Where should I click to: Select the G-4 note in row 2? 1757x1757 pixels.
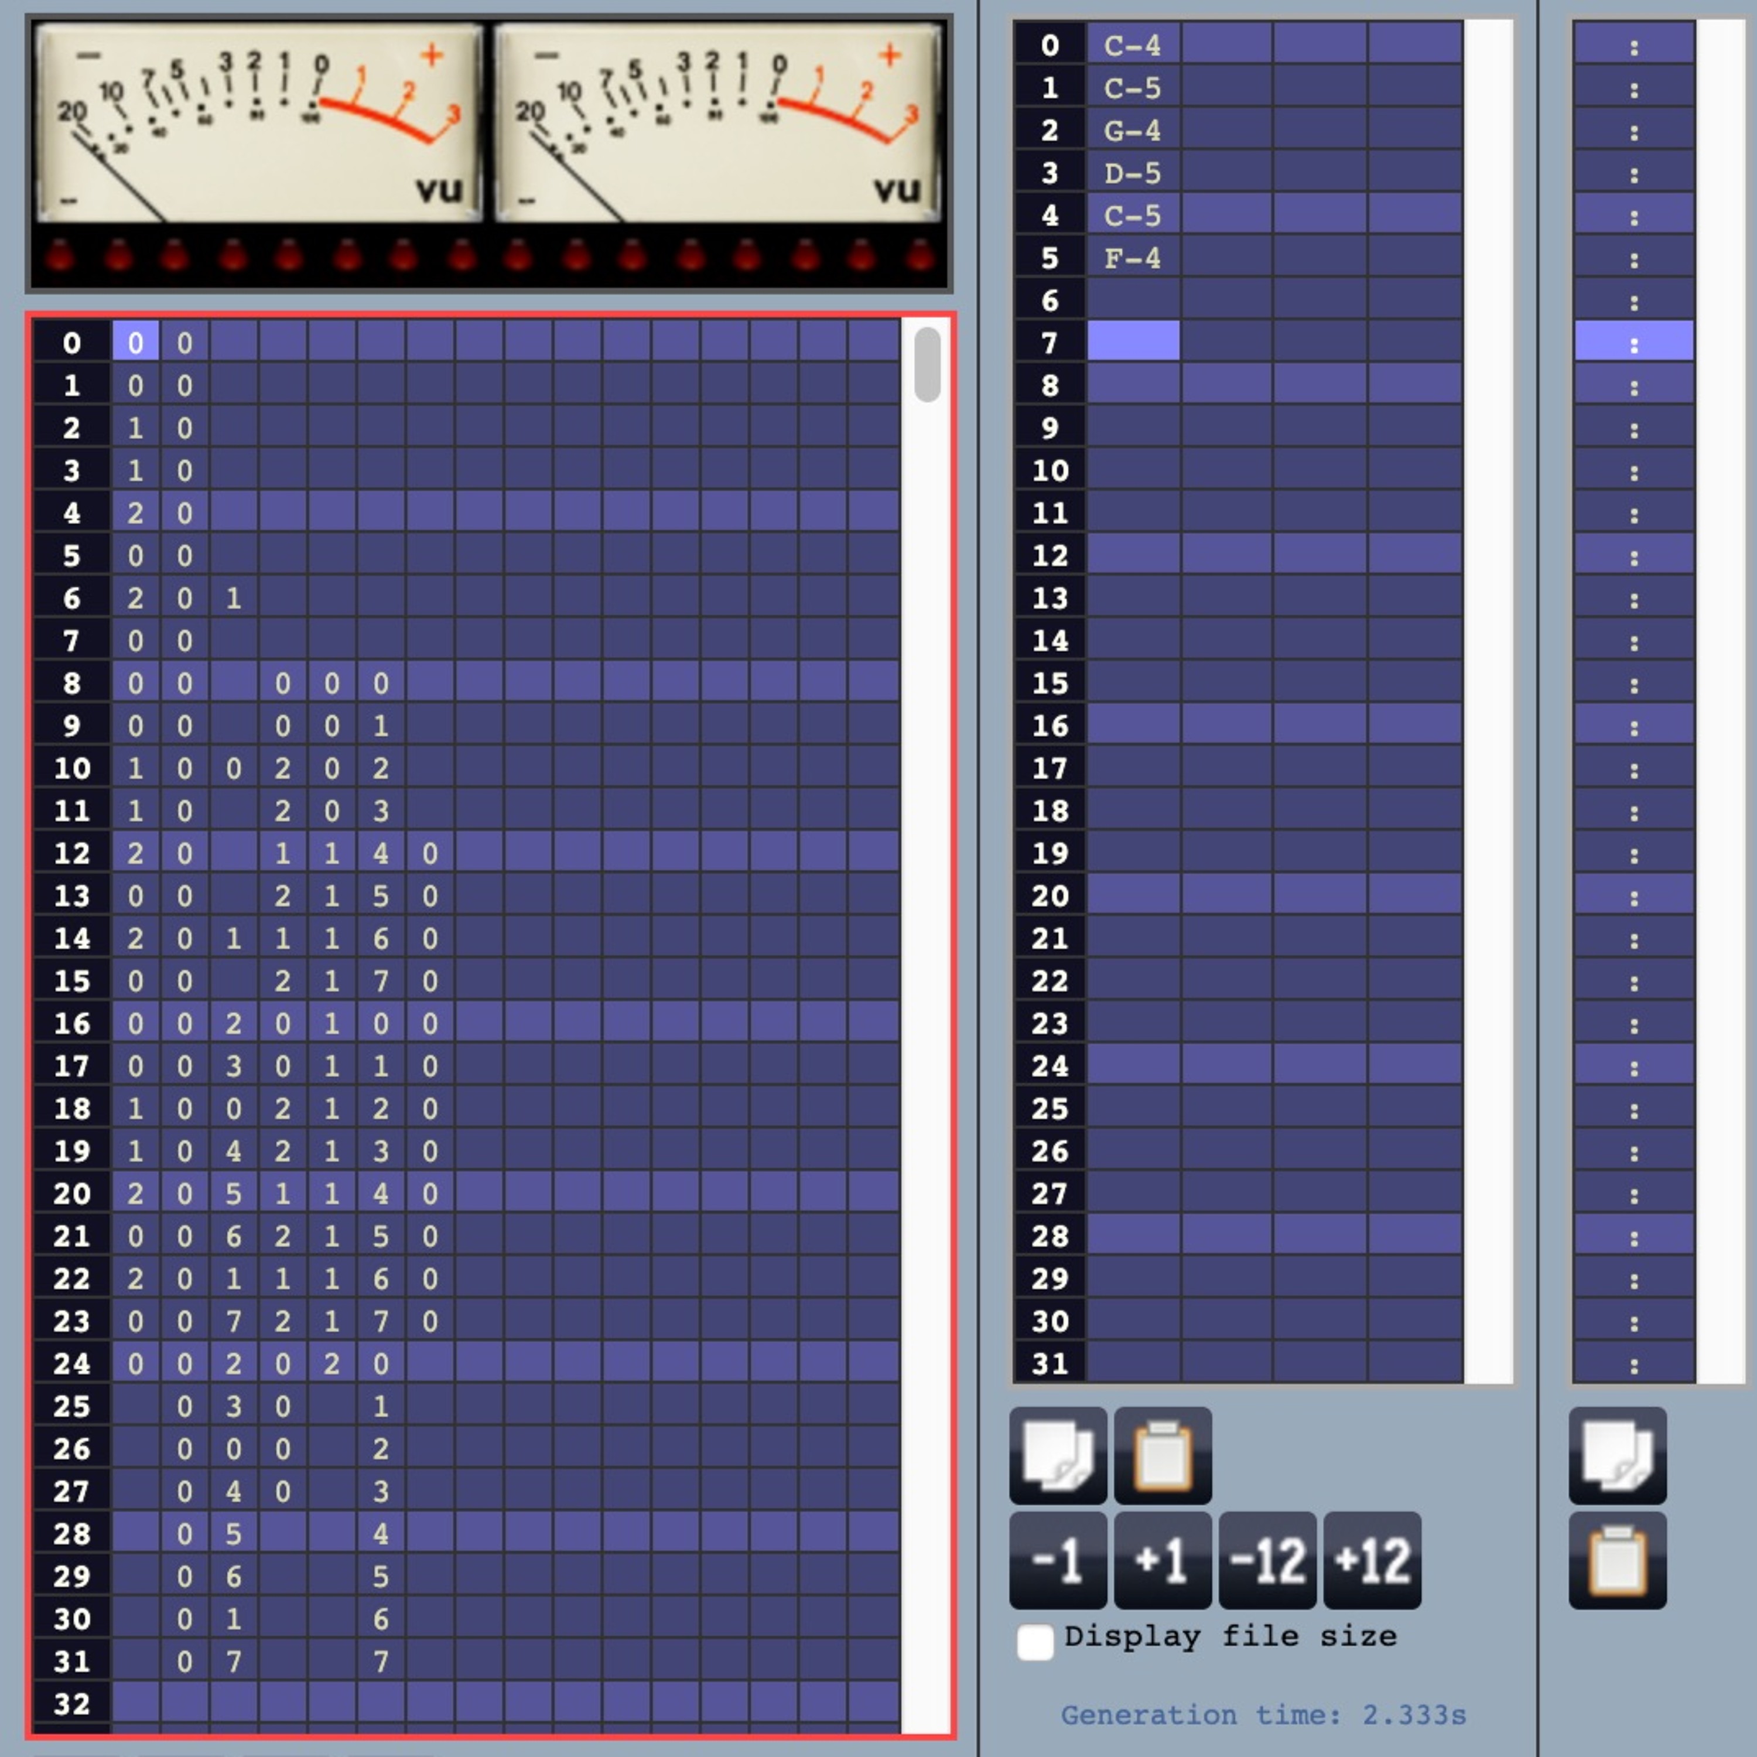pos(1133,130)
